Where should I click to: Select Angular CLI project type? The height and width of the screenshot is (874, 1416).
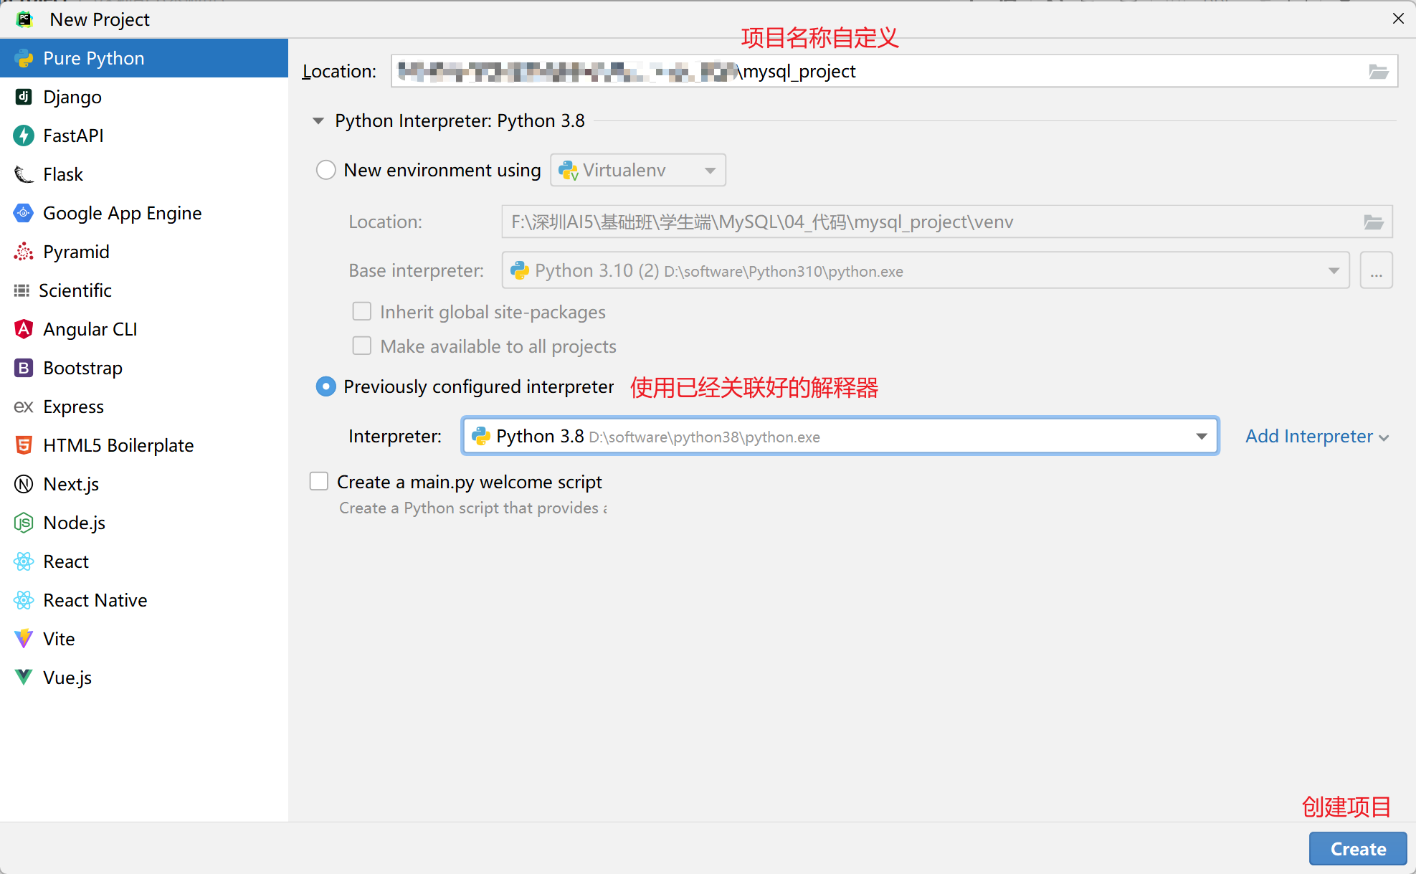pyautogui.click(x=144, y=329)
